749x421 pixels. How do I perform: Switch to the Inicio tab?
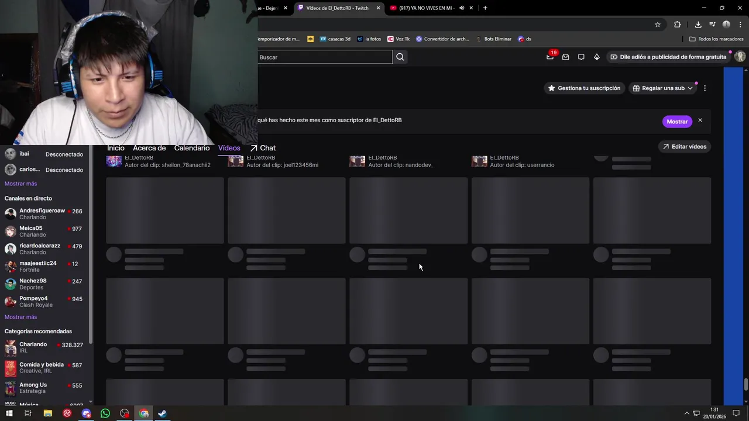pos(116,148)
